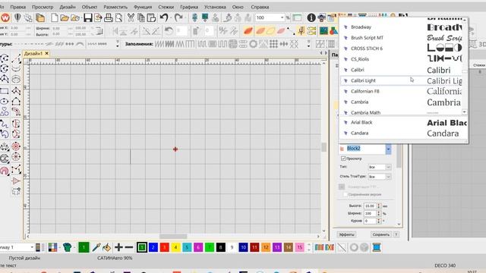Switch to the Дизайн1 document tab
The image size is (486, 273).
coord(33,54)
